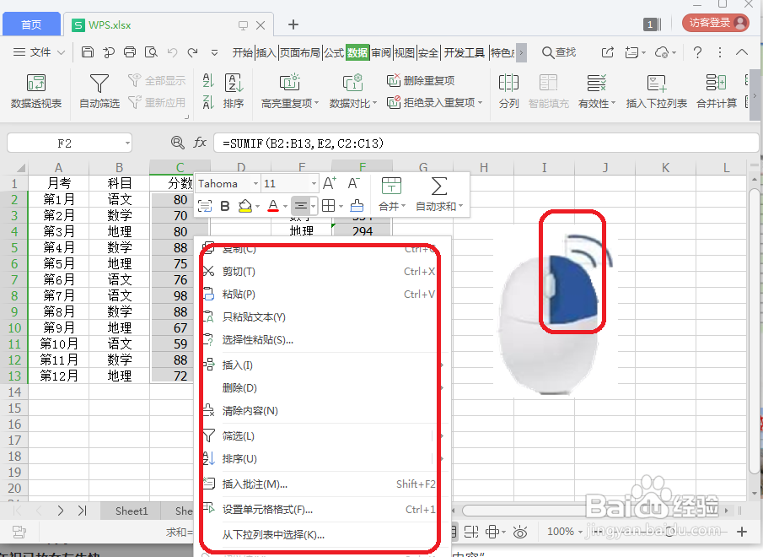Switch to the 开始 ribbon tab
This screenshot has width=763, height=557.
[242, 52]
